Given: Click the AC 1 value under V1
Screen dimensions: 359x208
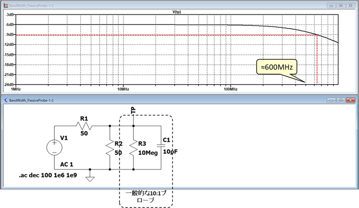Looking at the screenshot, I should point(68,164).
